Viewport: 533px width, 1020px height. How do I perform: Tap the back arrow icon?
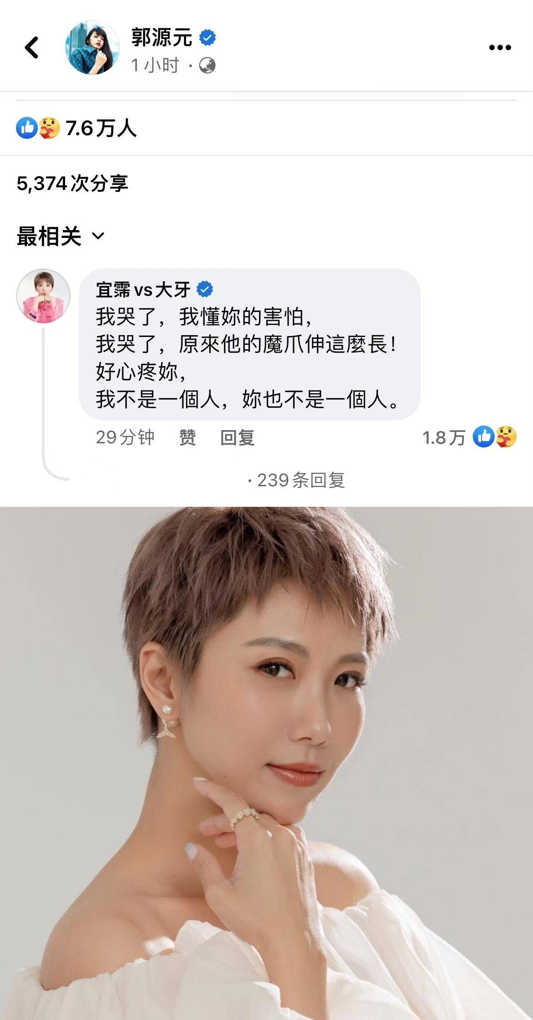(32, 47)
